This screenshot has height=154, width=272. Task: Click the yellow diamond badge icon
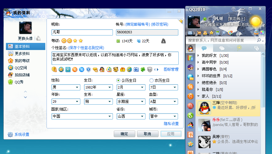95,69
